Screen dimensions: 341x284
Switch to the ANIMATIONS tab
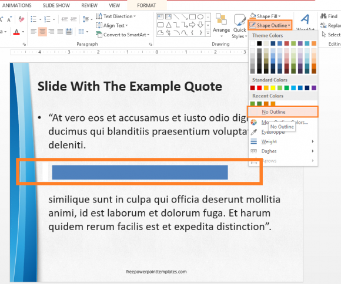tap(17, 5)
